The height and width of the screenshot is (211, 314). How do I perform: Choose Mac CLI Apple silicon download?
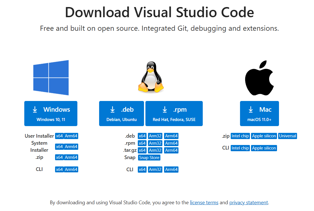pos(264,148)
